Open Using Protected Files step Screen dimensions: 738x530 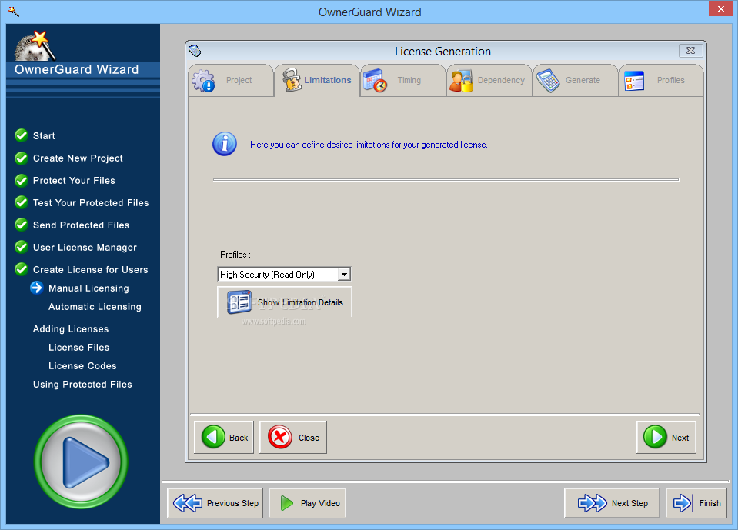pos(82,385)
